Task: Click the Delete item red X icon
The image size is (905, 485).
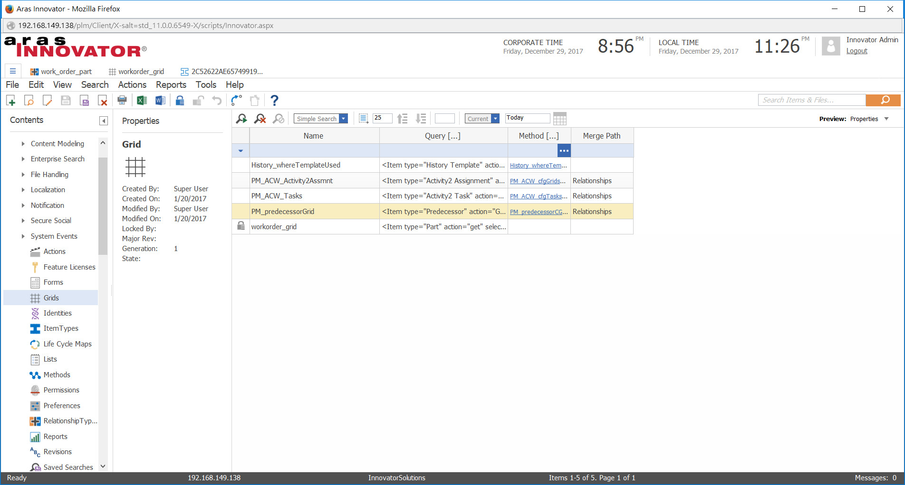Action: (x=103, y=100)
